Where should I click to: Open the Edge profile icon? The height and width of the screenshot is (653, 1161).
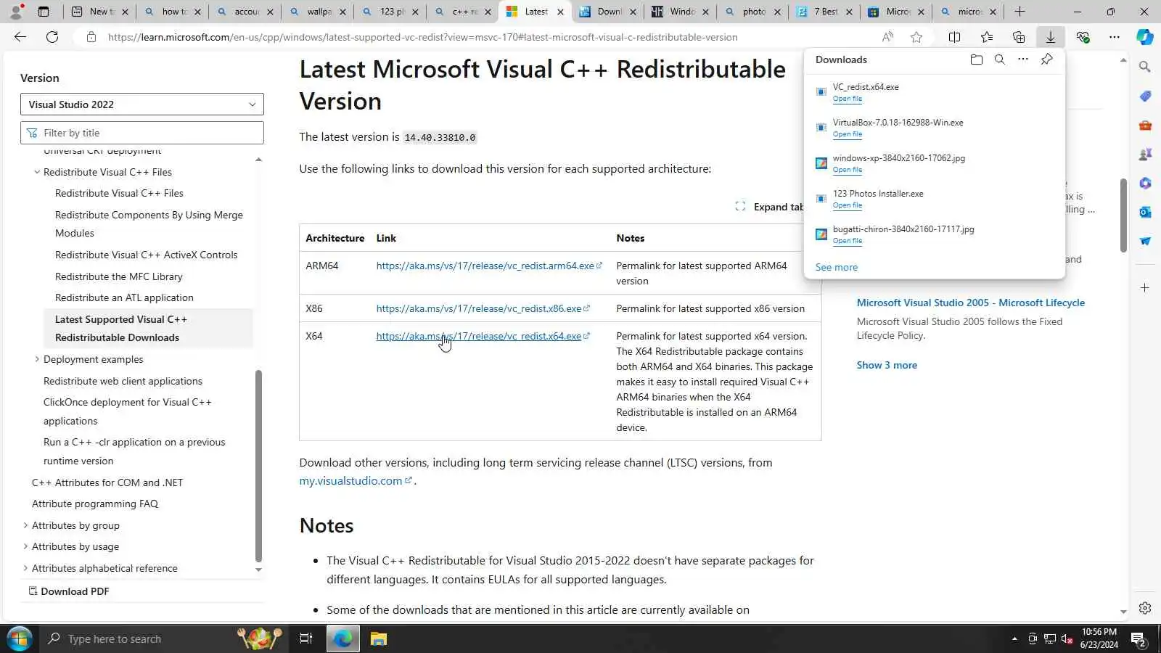[x=16, y=12]
